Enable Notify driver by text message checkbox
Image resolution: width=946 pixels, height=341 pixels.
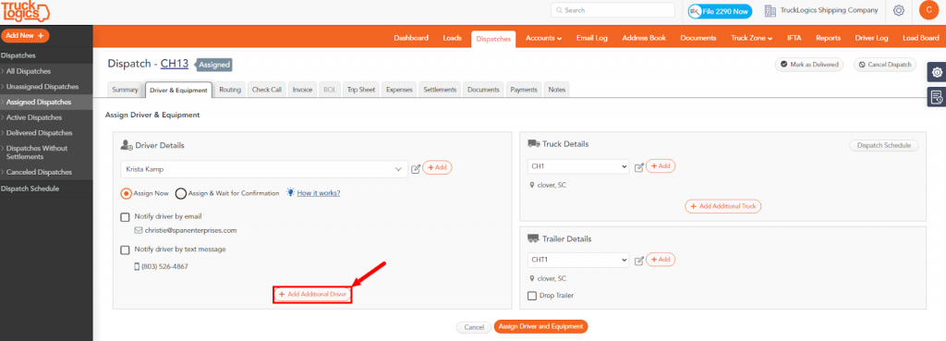[x=125, y=250]
